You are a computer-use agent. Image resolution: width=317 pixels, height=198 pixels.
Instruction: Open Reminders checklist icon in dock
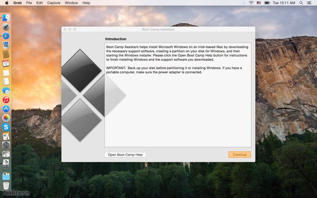tap(6, 81)
